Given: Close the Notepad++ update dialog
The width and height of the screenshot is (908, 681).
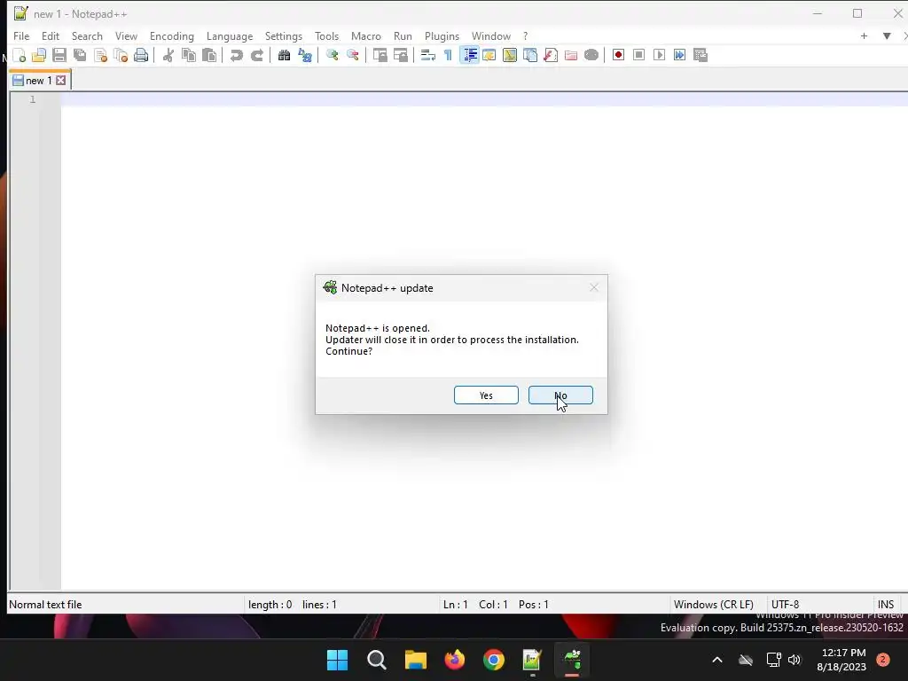Looking at the screenshot, I should [593, 288].
